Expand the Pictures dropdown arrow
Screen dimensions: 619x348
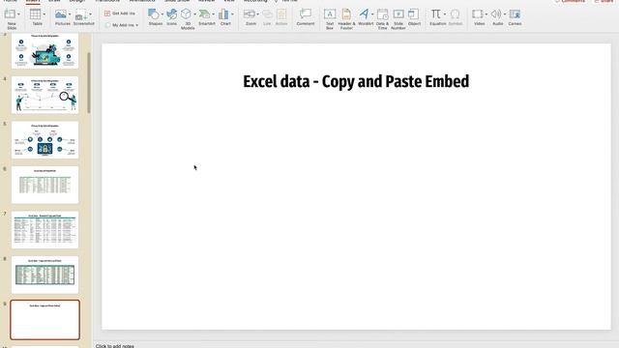pos(70,14)
